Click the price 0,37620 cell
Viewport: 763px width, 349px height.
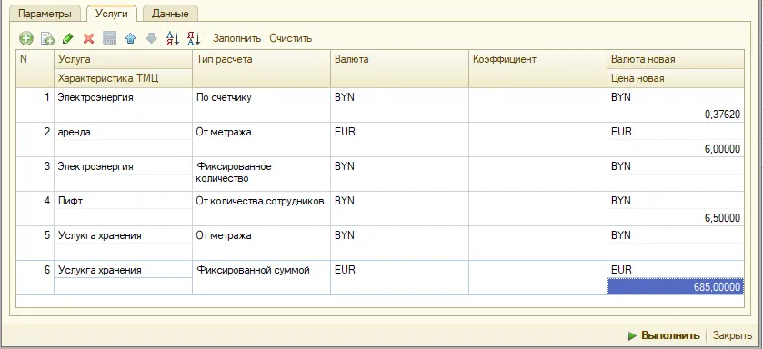(676, 115)
